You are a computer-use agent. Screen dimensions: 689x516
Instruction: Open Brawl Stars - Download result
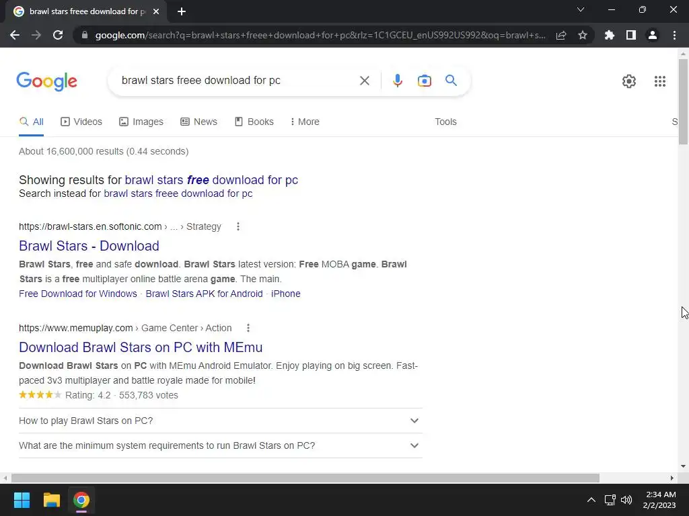(89, 246)
